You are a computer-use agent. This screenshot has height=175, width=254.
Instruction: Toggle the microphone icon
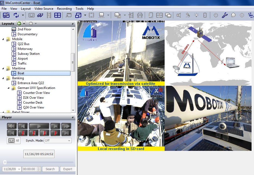(x=188, y=15)
